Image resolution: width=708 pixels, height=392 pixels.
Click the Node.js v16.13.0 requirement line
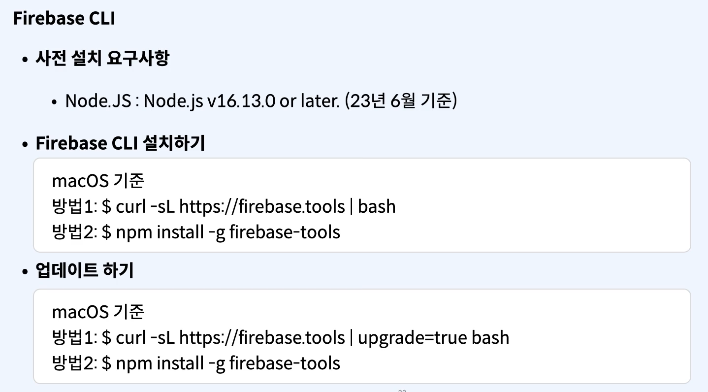pyautogui.click(x=261, y=101)
